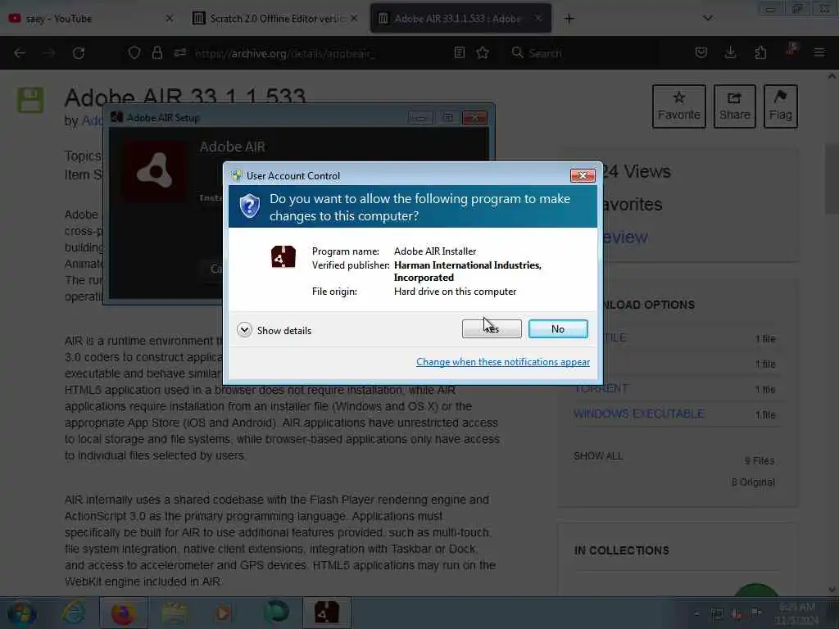Bookmark this page with the star icon
The image size is (839, 629).
(x=483, y=52)
